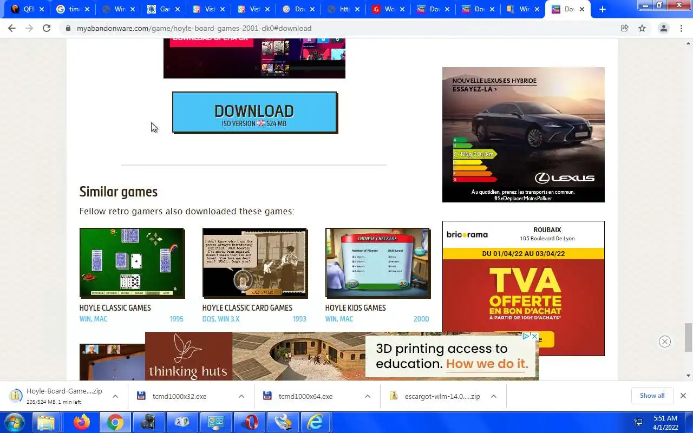Viewport: 693px width, 433px height.
Task: Click the 'Similar games' heading
Action: [x=119, y=192]
